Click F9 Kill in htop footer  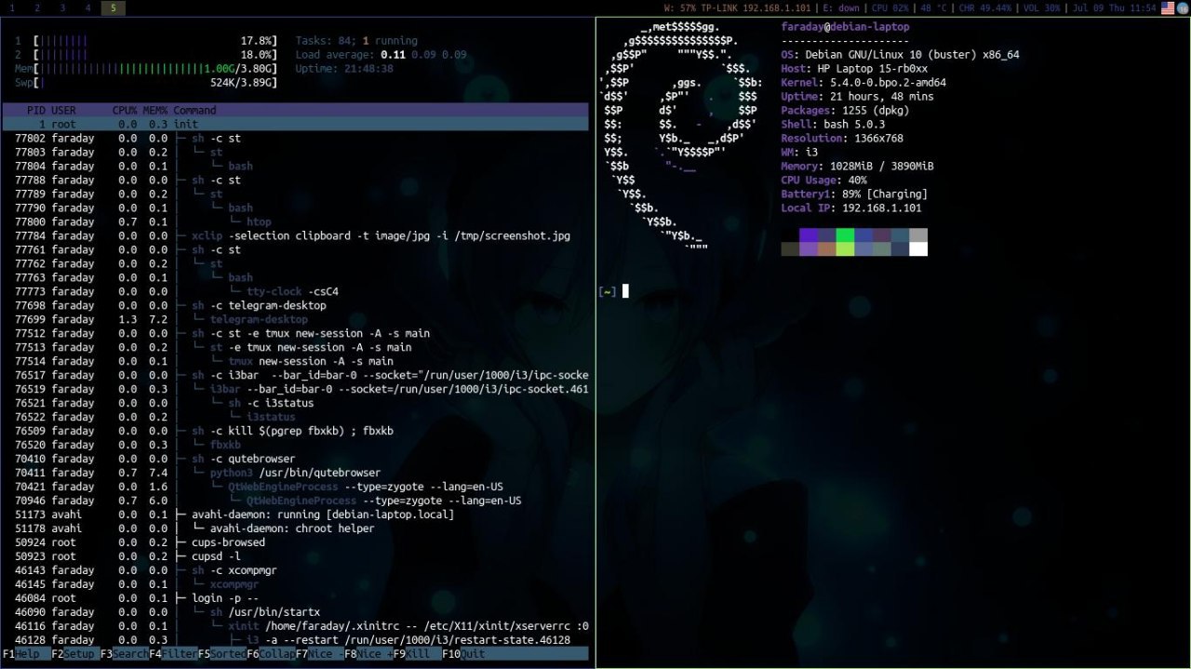coord(418,654)
